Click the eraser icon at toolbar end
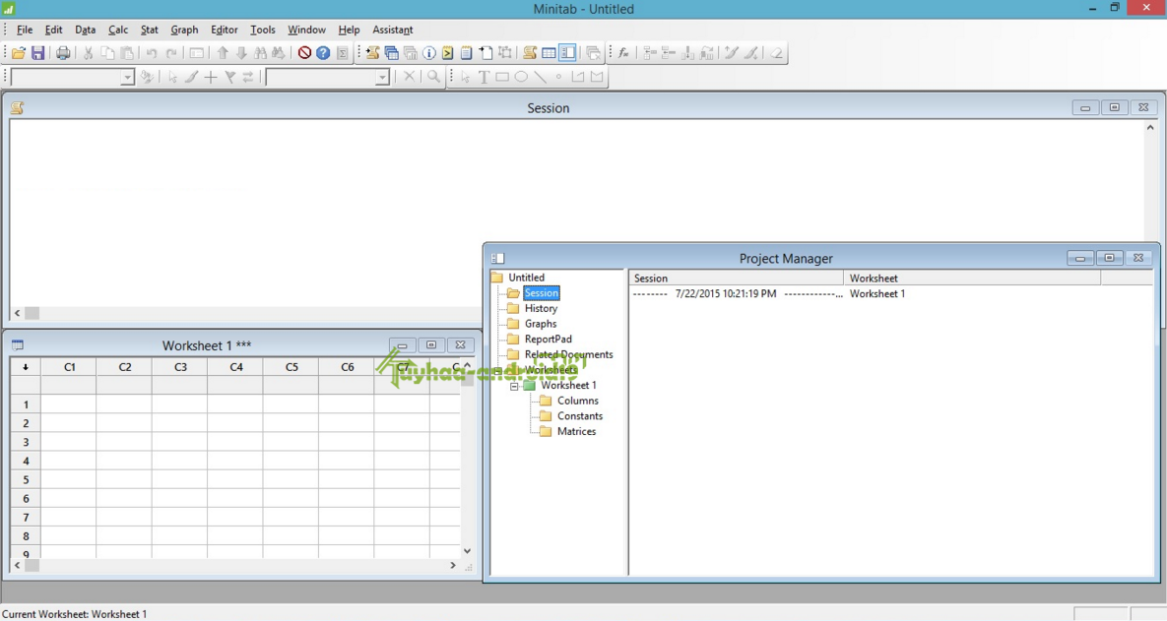Viewport: 1167px width, 621px height. [x=776, y=53]
